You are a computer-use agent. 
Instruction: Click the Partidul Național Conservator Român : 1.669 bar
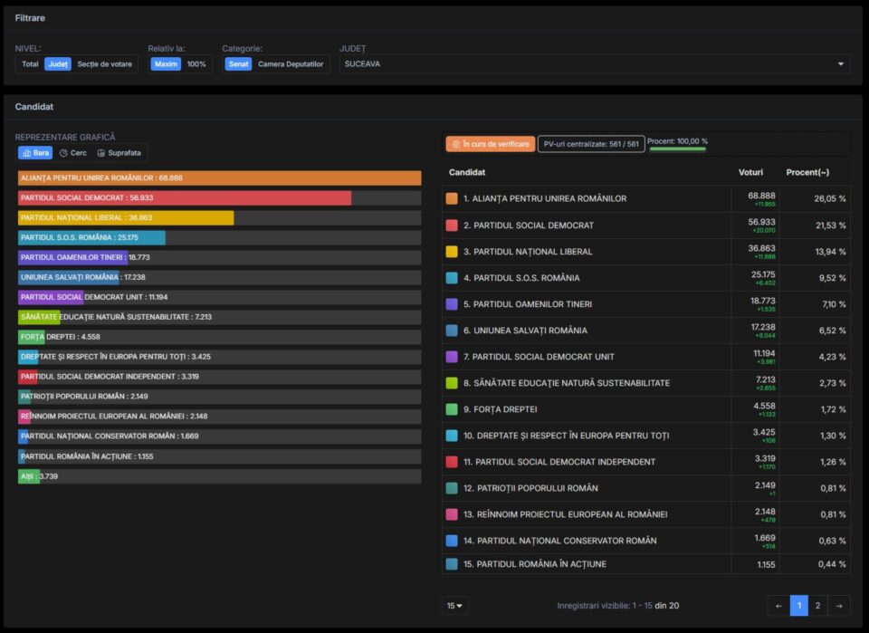click(23, 436)
